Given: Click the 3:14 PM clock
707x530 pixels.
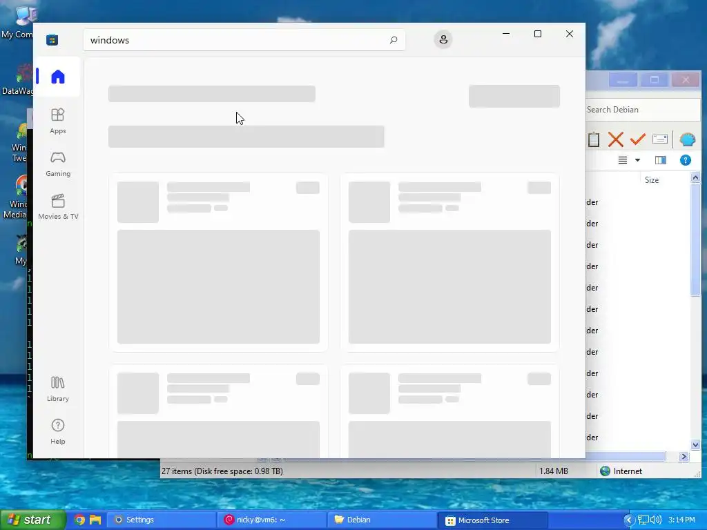Looking at the screenshot, I should (681, 520).
